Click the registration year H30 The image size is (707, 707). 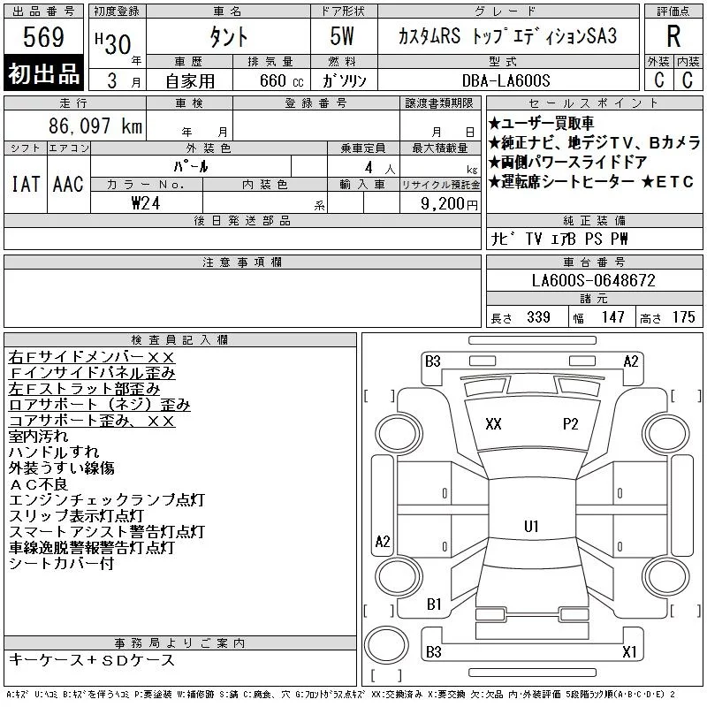[113, 43]
